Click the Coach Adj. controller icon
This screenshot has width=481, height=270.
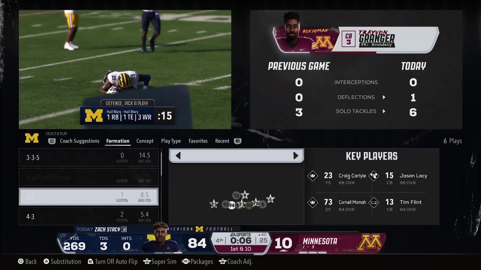(x=222, y=261)
